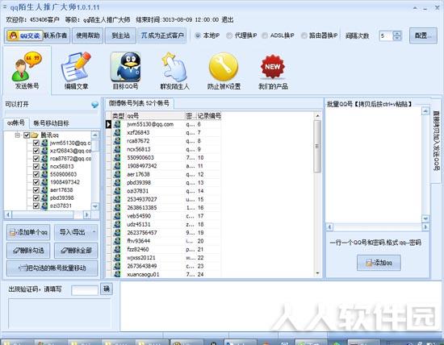Open the 导入\导出 dropdown arrow

(94, 232)
